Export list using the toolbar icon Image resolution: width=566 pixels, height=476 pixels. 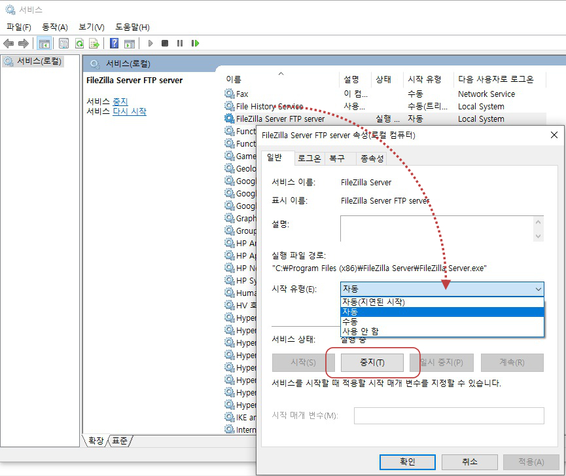tap(94, 44)
